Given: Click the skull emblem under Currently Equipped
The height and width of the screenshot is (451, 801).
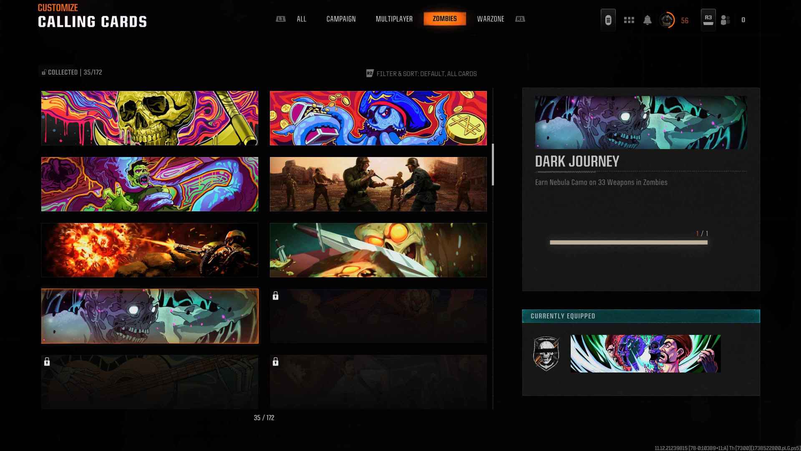Looking at the screenshot, I should tap(546, 353).
